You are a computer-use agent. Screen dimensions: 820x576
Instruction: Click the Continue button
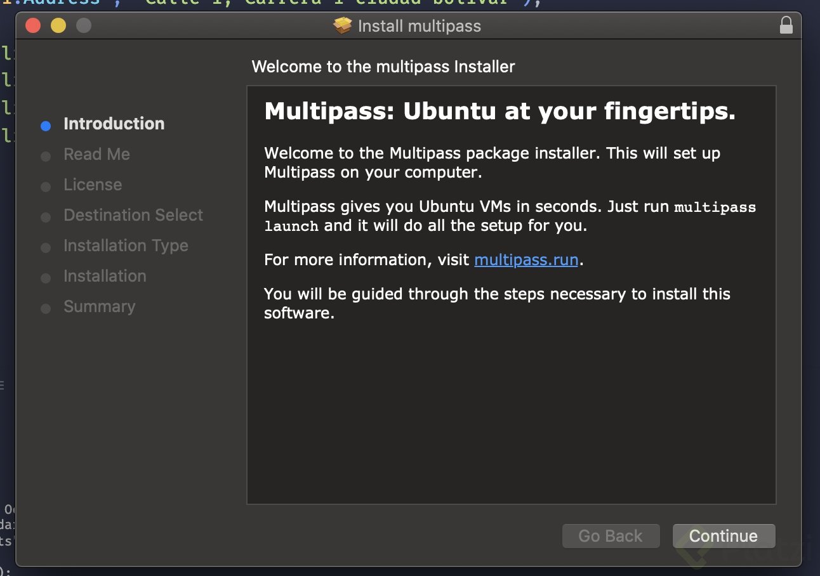tap(724, 536)
